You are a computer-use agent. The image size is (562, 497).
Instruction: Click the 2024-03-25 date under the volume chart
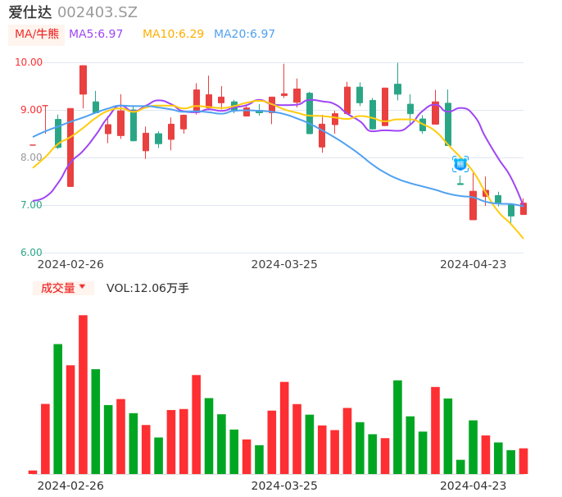pyautogui.click(x=284, y=485)
